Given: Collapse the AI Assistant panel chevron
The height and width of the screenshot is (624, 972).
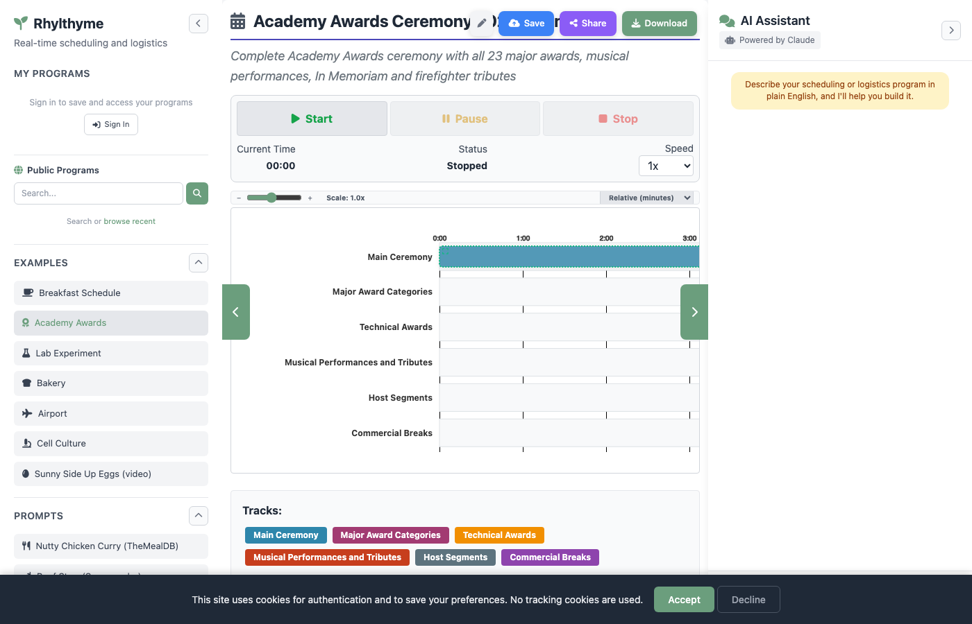Looking at the screenshot, I should click(950, 31).
